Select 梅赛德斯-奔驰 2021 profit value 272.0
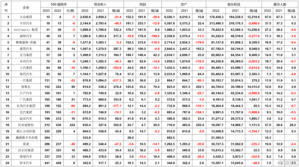The width and height of the screenshot is (299, 167). [x=142, y=43]
